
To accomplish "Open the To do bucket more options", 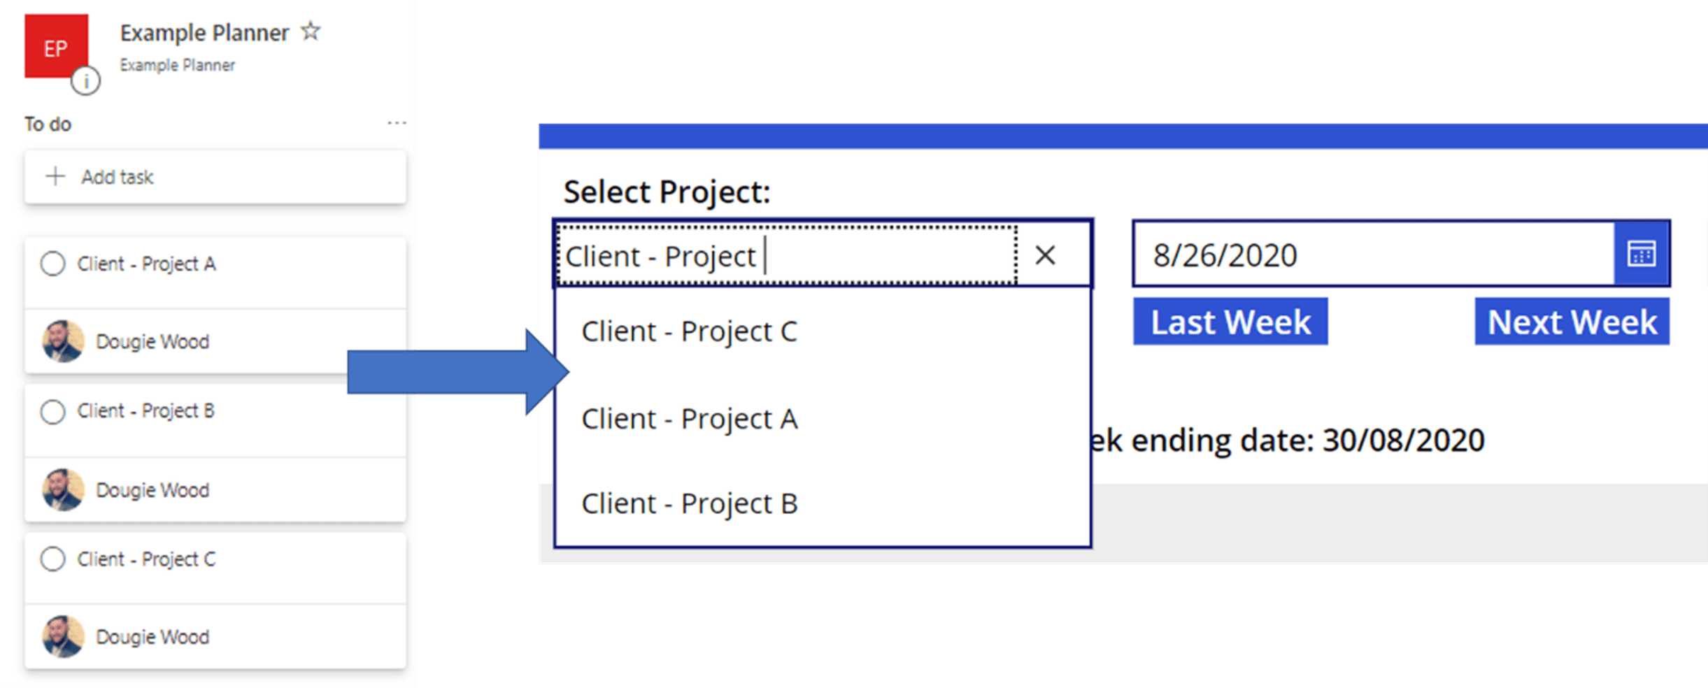I will pos(397,124).
